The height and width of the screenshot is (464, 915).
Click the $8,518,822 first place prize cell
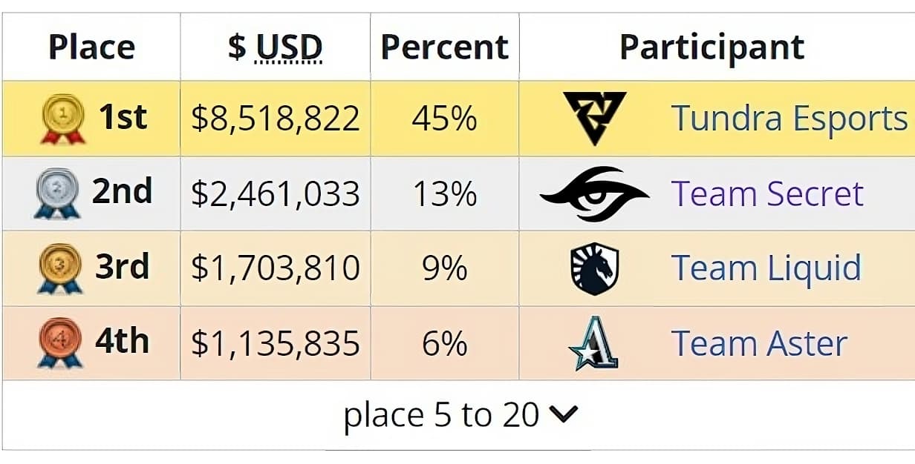tap(275, 119)
